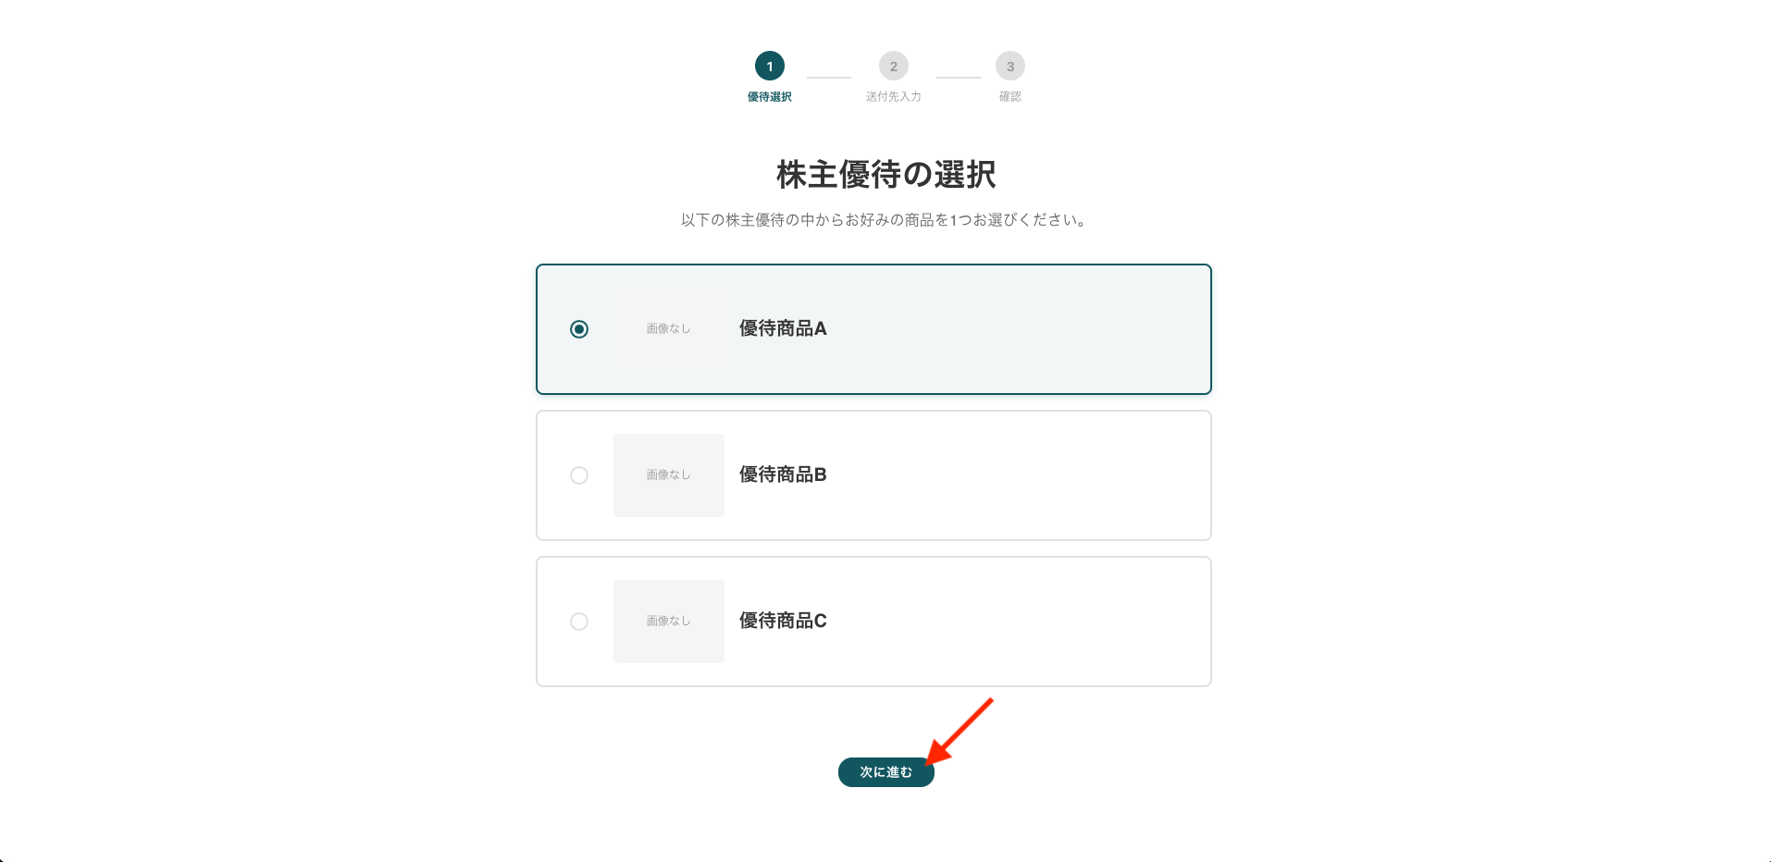Click the 優待商品A product name
Image resolution: width=1771 pixels, height=862 pixels.
[783, 329]
